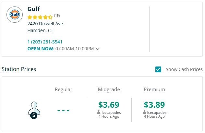Image resolution: width=205 pixels, height=133 pixels.
Task: Open icecapades profile under Midgrade
Action: click(111, 113)
